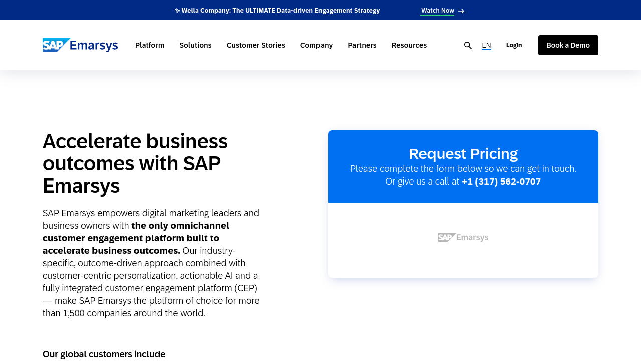Open the Resources menu

coord(409,45)
